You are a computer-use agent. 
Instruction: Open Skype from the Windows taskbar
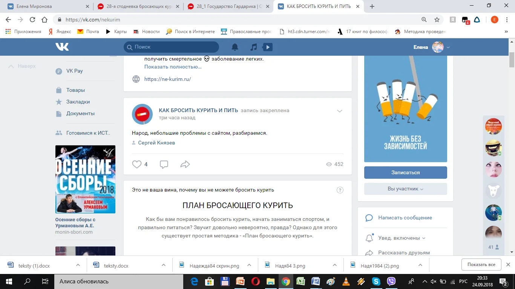click(376, 281)
